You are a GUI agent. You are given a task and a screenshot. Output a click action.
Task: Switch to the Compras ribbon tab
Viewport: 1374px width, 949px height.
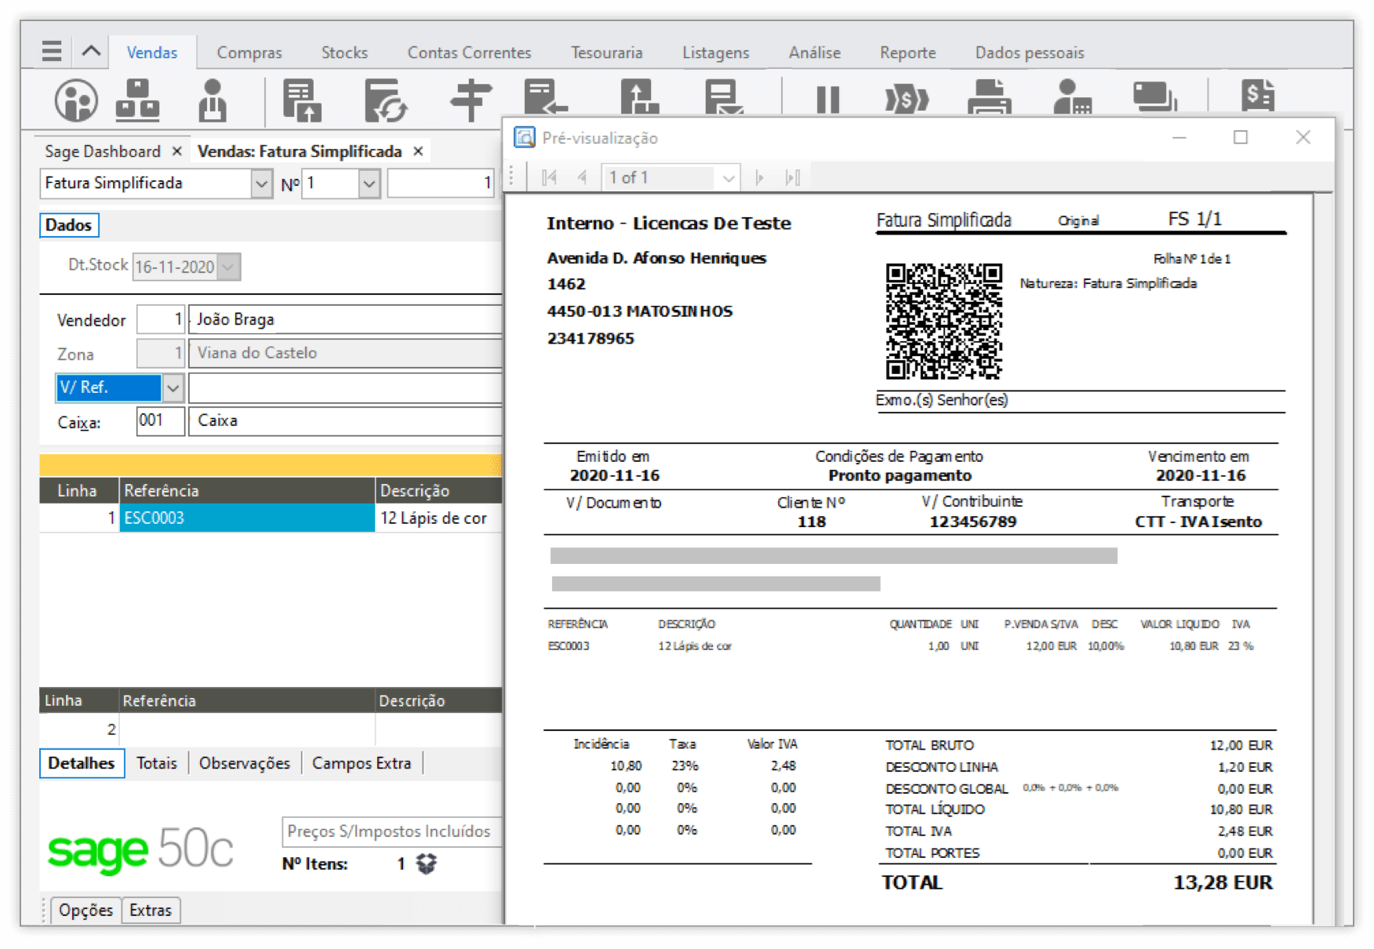(x=249, y=53)
